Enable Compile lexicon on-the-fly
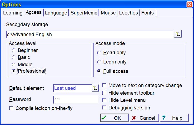This screenshot has width=194, height=125. click(11, 108)
